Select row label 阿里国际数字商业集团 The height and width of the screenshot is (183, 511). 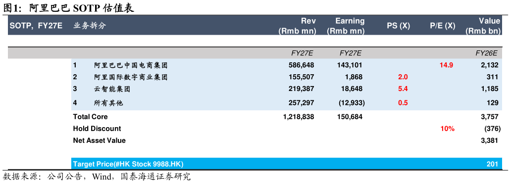tap(131, 77)
